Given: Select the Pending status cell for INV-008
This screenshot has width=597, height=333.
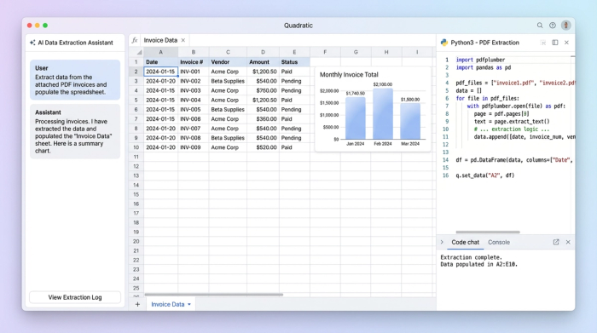Looking at the screenshot, I should 294,138.
